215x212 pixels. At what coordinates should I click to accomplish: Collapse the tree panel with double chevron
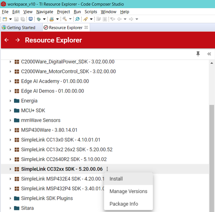[209, 54]
